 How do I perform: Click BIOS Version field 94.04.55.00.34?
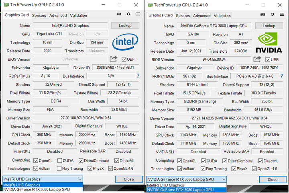[x=214, y=60]
